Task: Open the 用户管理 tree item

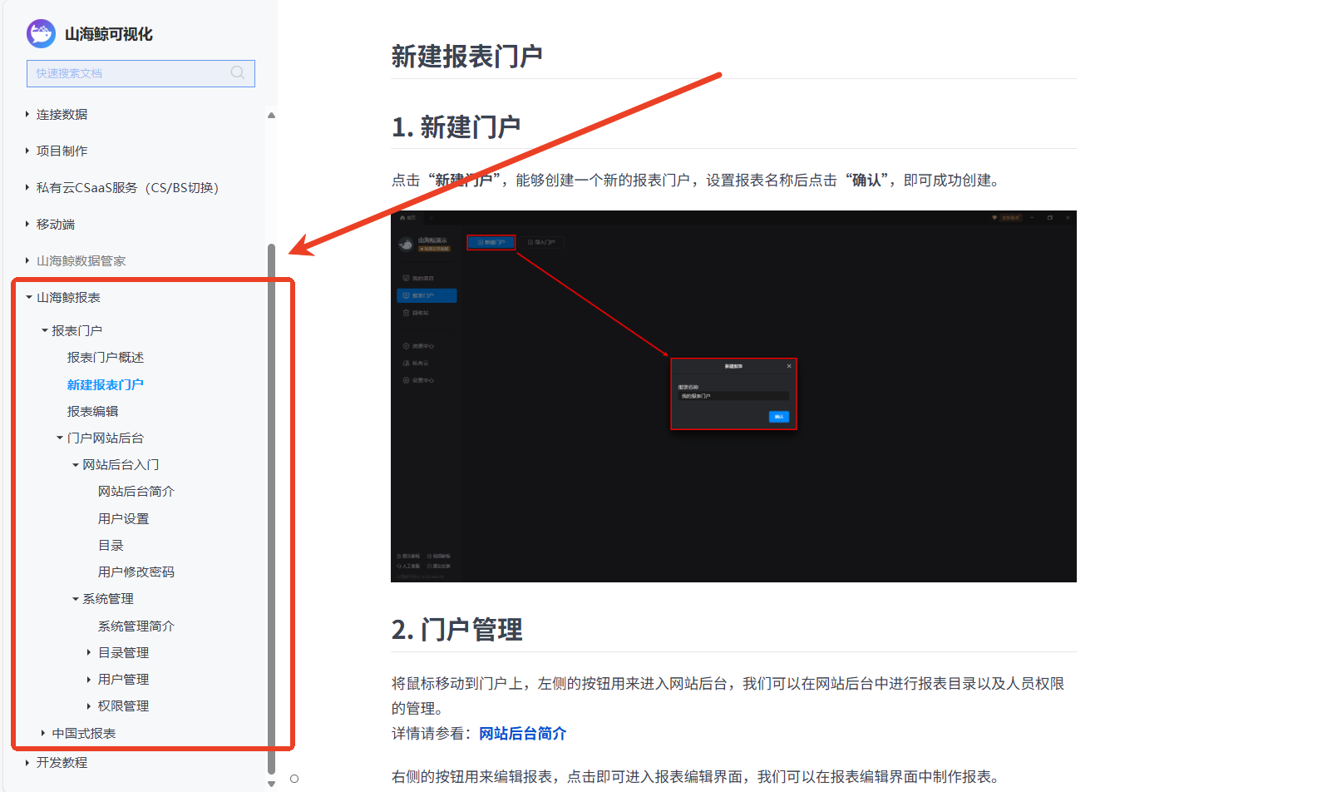Action: tap(123, 680)
